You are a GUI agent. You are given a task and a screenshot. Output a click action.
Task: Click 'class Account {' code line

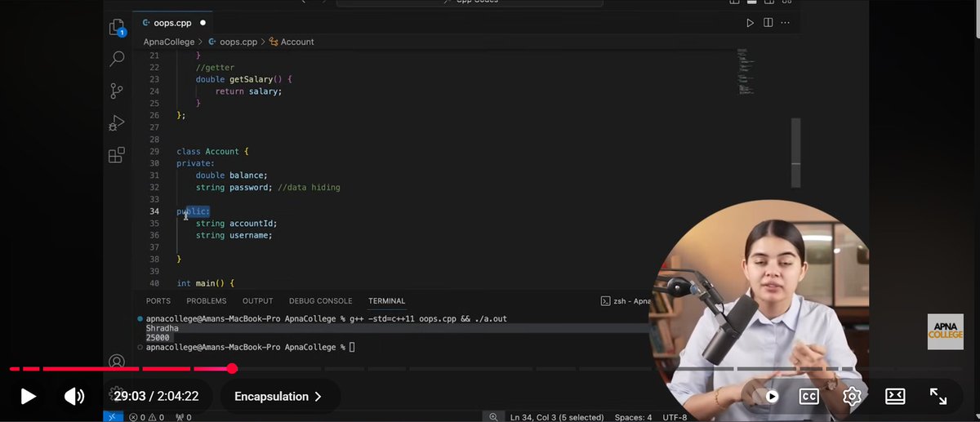(213, 152)
